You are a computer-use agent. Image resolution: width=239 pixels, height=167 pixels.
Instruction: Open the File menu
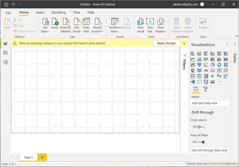click(x=8, y=13)
